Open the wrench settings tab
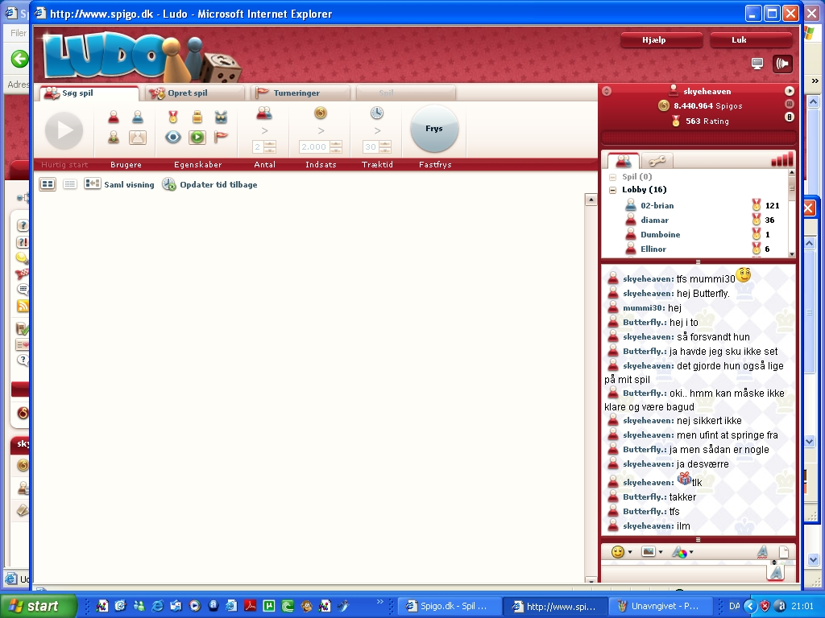 click(x=657, y=161)
